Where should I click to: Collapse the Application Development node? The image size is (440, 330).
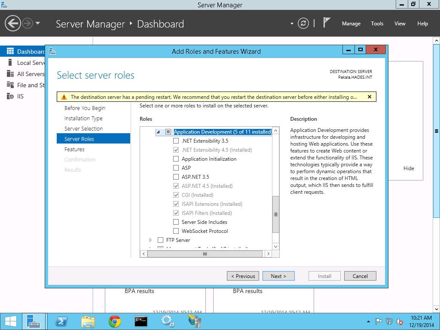pyautogui.click(x=158, y=132)
